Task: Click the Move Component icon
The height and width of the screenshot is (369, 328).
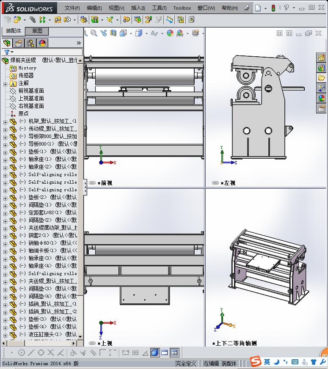Action: coord(68,19)
